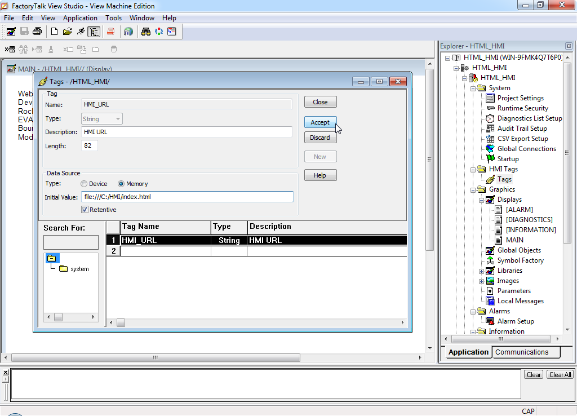Open Global Objects in Explorer tree
Image resolution: width=577 pixels, height=416 pixels.
[519, 250]
